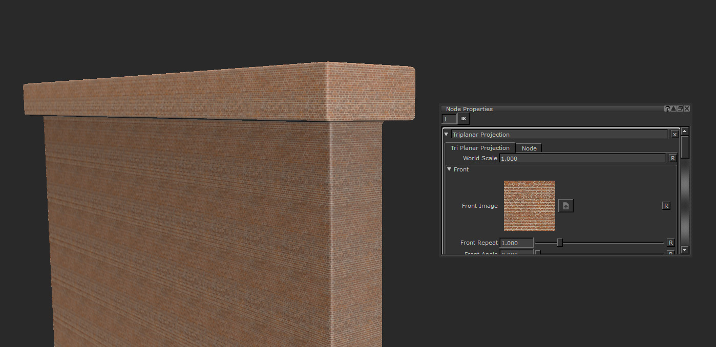Click the help icon in Node Properties title bar

[x=667, y=109]
